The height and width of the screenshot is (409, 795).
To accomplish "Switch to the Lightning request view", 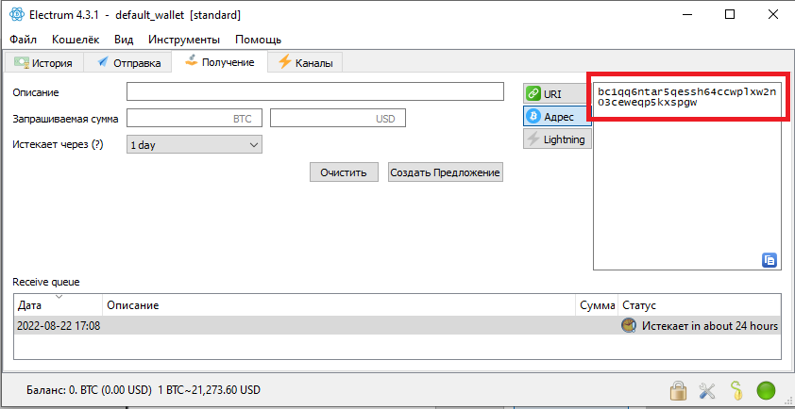I will tap(556, 139).
